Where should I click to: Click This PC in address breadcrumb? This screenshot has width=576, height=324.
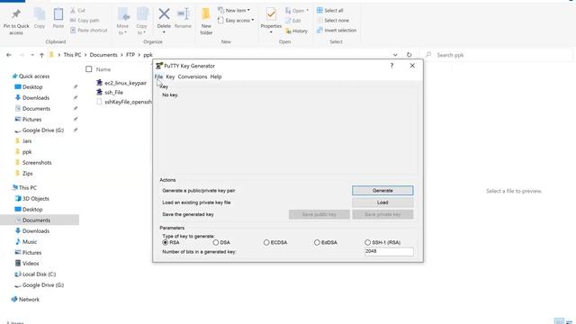(72, 55)
